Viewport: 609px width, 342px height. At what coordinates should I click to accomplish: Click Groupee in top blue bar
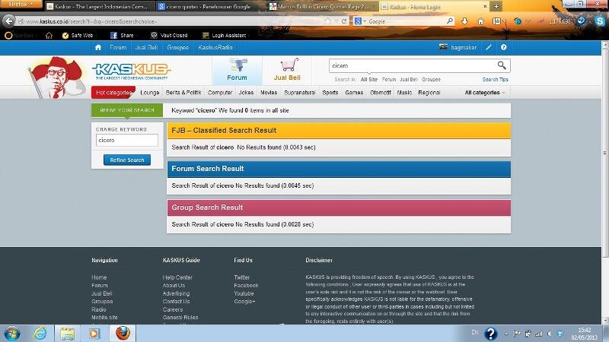(x=177, y=47)
